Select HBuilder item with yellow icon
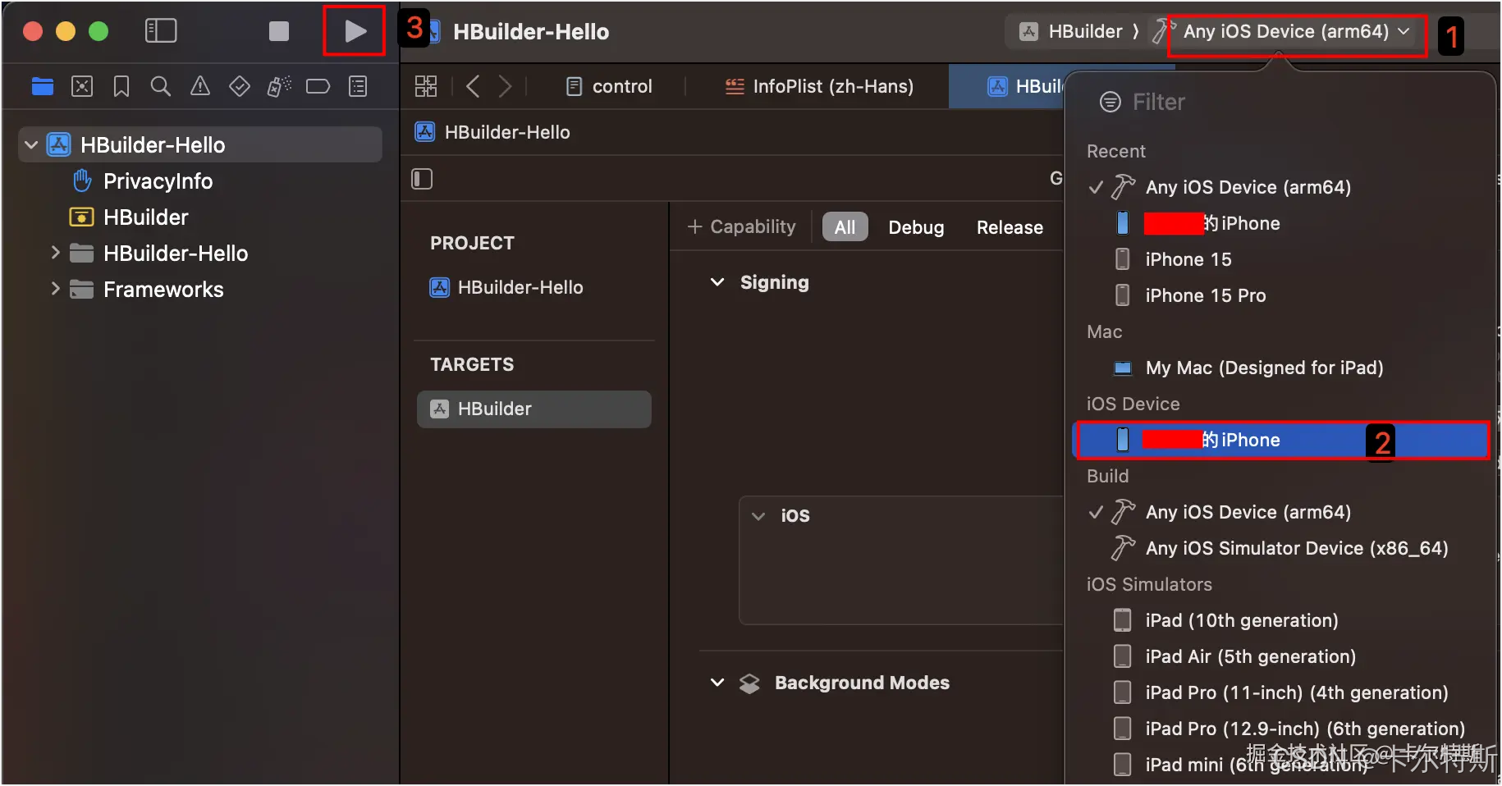This screenshot has height=786, width=1502. (146, 217)
